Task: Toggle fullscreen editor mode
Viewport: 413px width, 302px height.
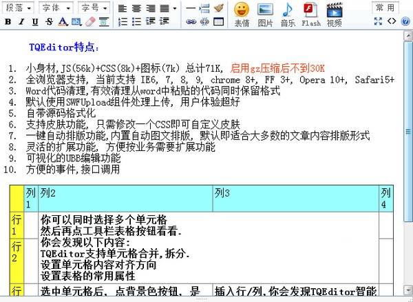Action: pos(378,21)
